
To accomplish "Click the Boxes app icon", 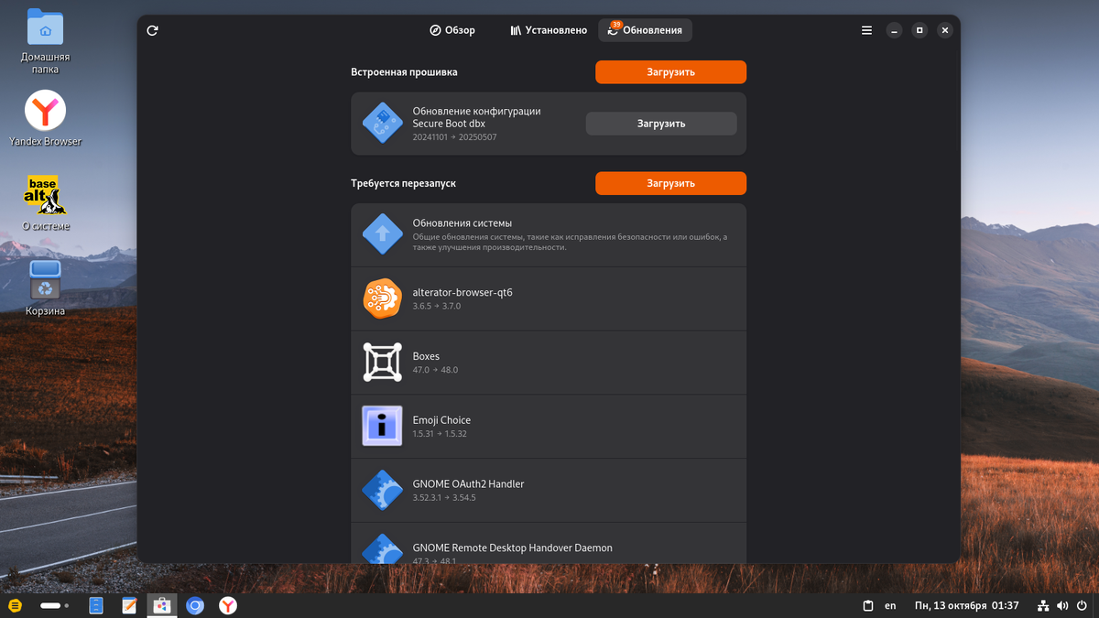I will point(382,363).
